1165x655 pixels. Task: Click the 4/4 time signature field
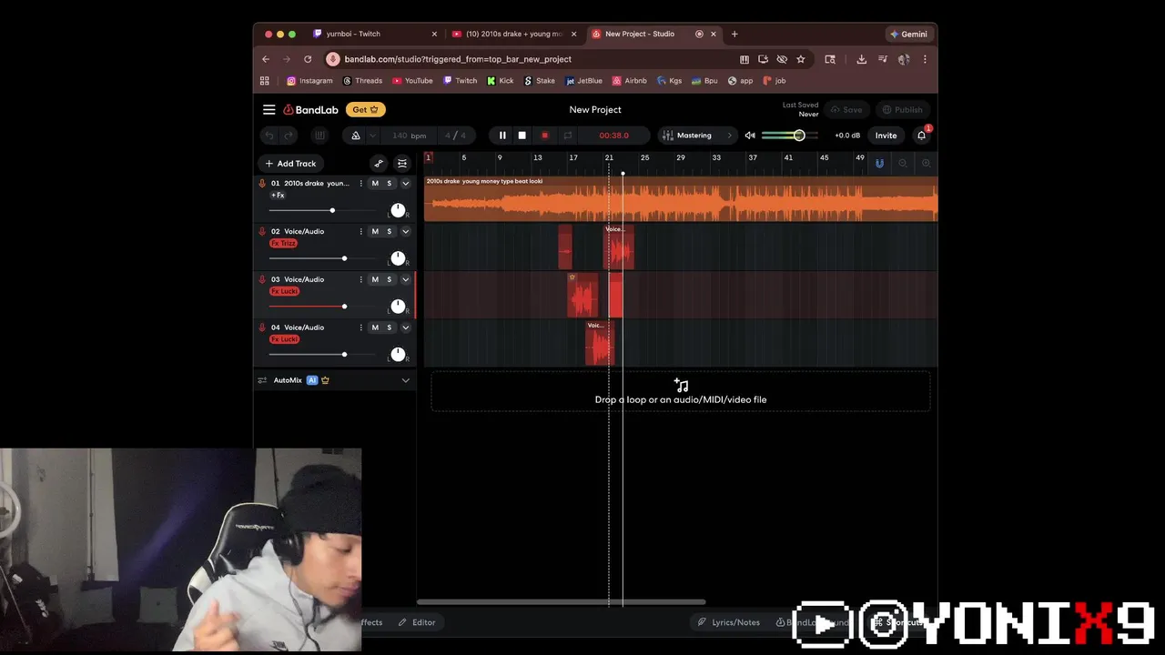click(x=455, y=136)
